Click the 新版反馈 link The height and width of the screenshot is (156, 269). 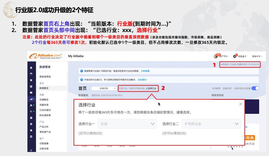227,88
